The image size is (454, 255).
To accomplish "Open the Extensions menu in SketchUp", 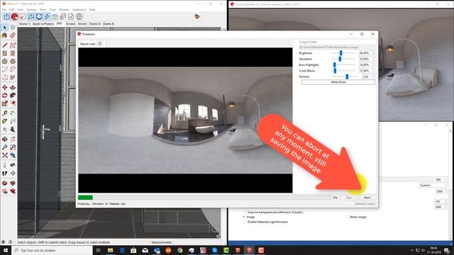I will [79, 9].
